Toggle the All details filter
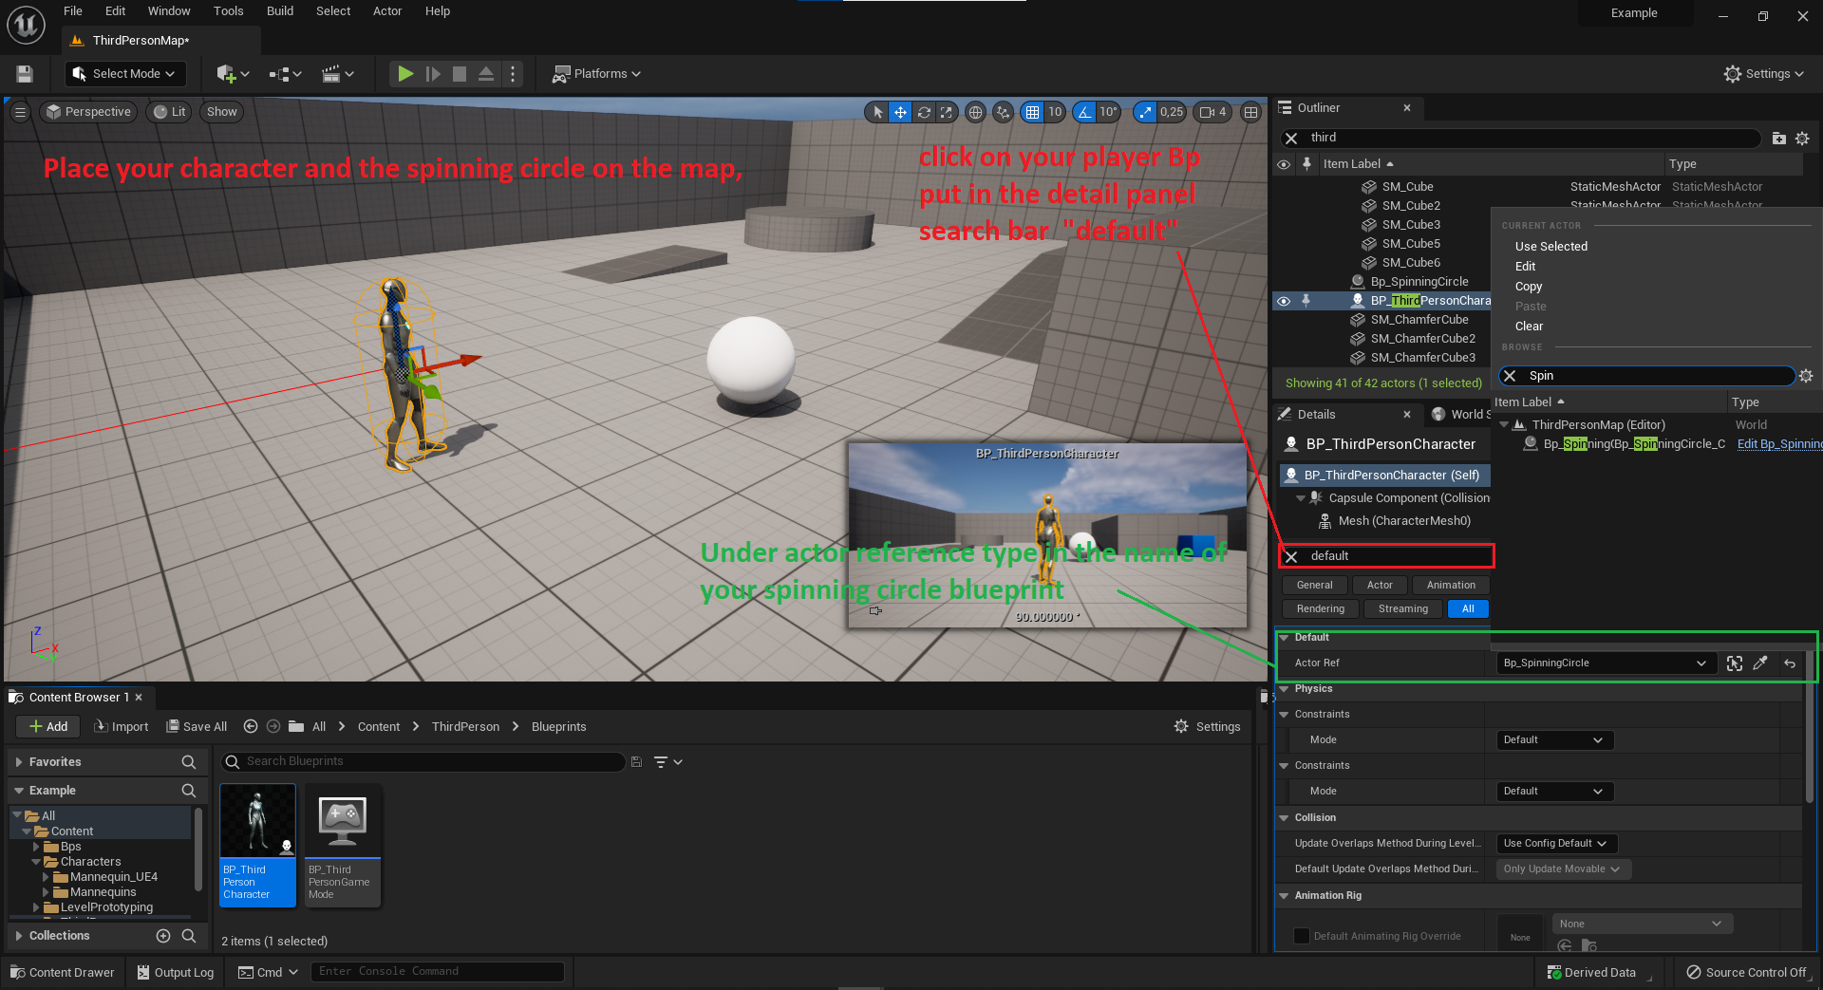The image size is (1823, 990). pos(1468,609)
